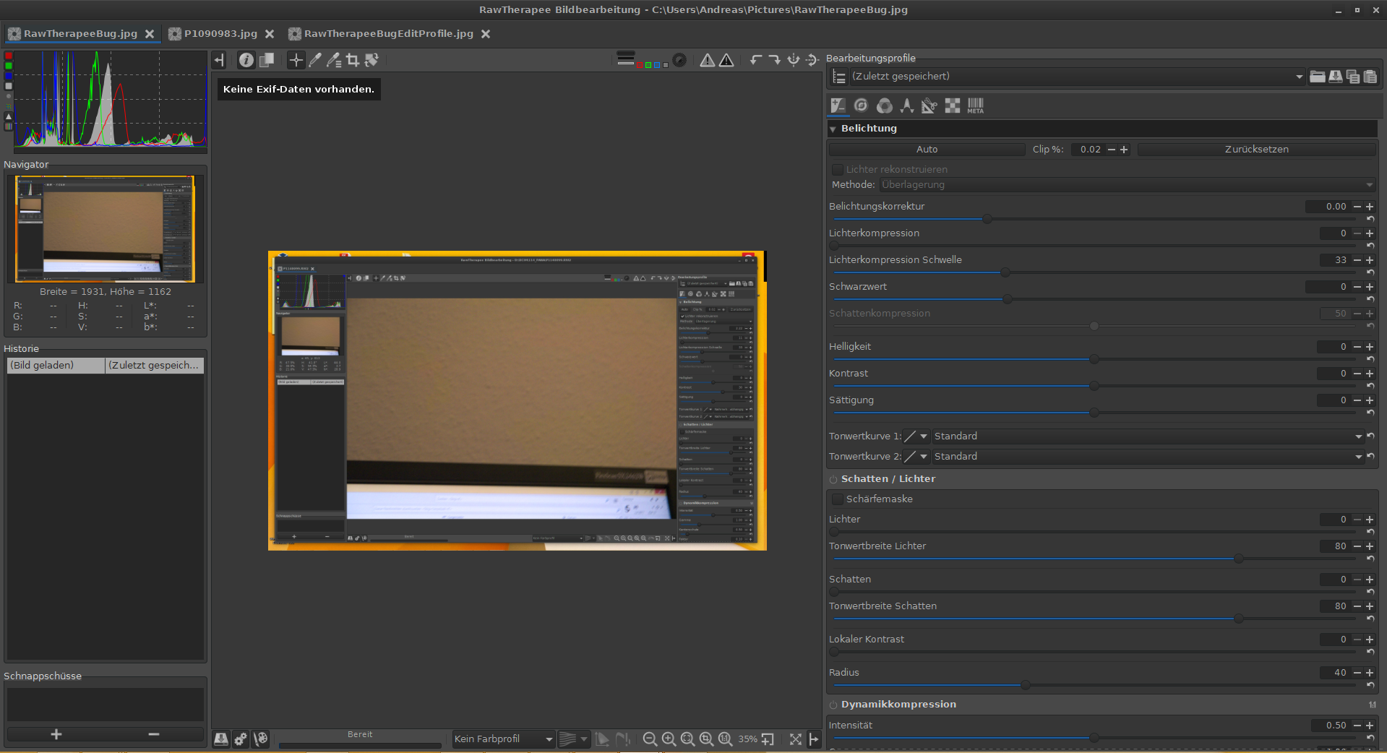
Task: Load a processing profile from file
Action: (1318, 77)
